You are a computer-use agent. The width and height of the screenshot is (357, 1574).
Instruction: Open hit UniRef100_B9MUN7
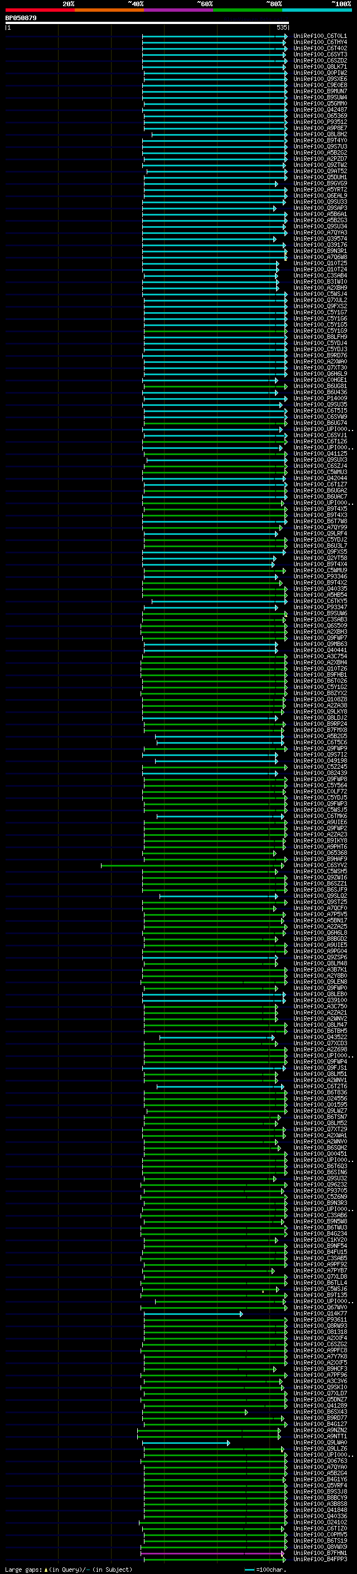click(x=320, y=91)
